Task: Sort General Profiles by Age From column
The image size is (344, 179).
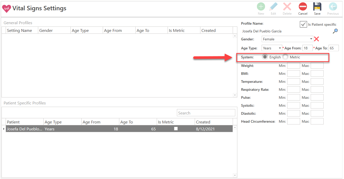Action: point(119,30)
